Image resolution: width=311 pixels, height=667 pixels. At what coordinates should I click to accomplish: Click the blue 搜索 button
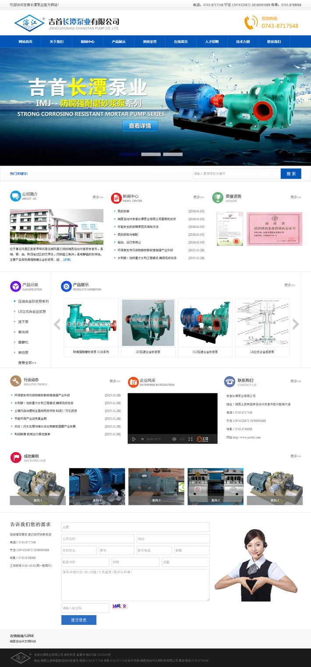pos(291,173)
